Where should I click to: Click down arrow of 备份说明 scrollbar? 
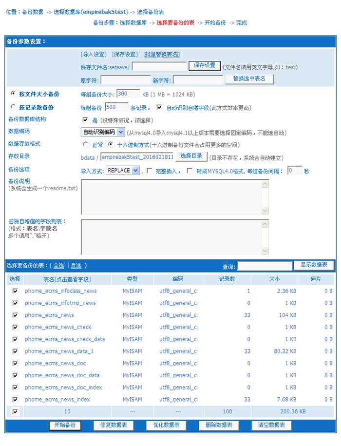coord(265,211)
